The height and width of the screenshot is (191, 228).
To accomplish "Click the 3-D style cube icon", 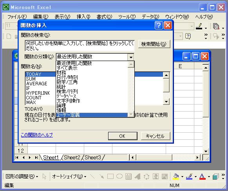I will [216, 177].
